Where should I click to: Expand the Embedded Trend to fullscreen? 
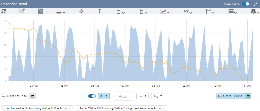point(255,4)
